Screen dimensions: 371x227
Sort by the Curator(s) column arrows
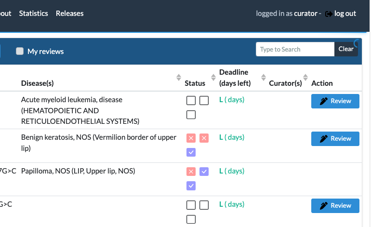(305, 78)
